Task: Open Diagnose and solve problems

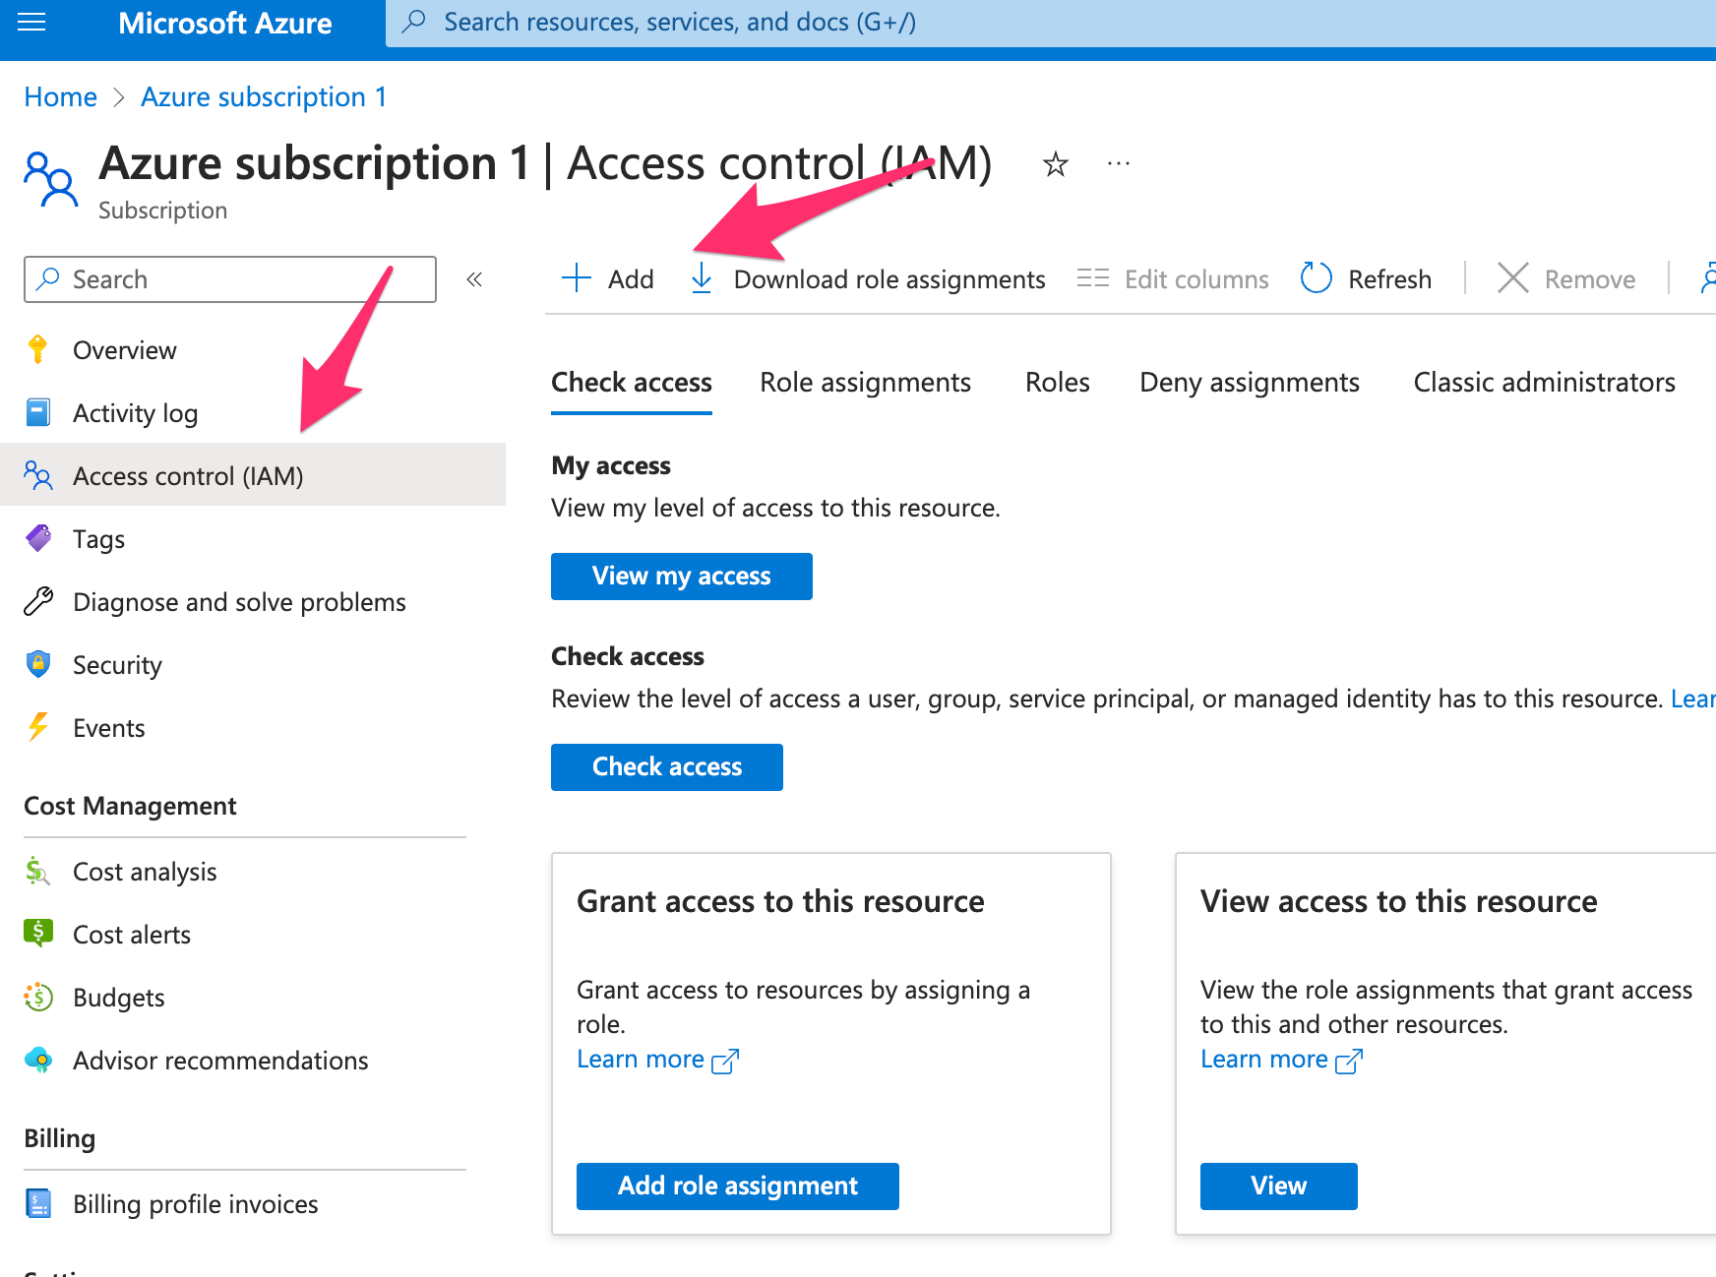Action: 253,601
